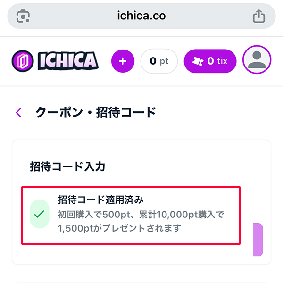This screenshot has width=283, height=283.
Task: Tap the 0 tix count label
Action: [x=217, y=61]
